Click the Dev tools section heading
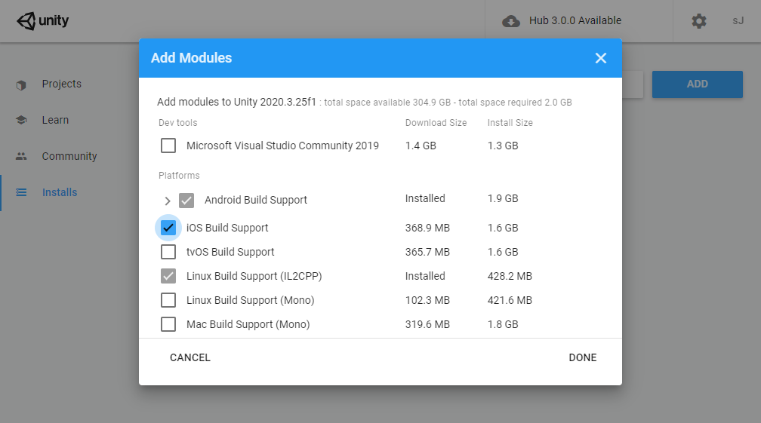The image size is (761, 423). [177, 123]
